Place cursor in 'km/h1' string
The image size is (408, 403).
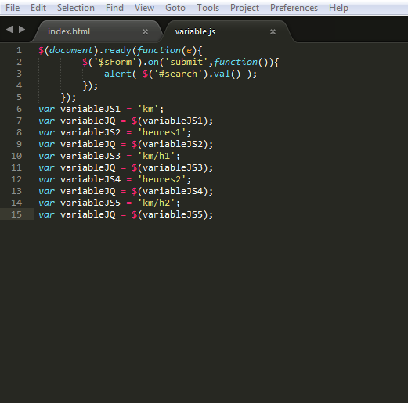click(156, 156)
